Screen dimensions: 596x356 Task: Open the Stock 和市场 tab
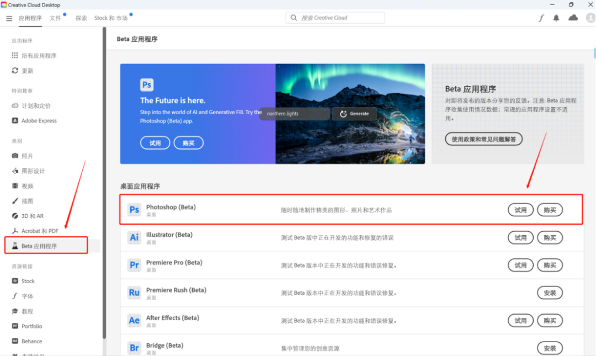110,18
